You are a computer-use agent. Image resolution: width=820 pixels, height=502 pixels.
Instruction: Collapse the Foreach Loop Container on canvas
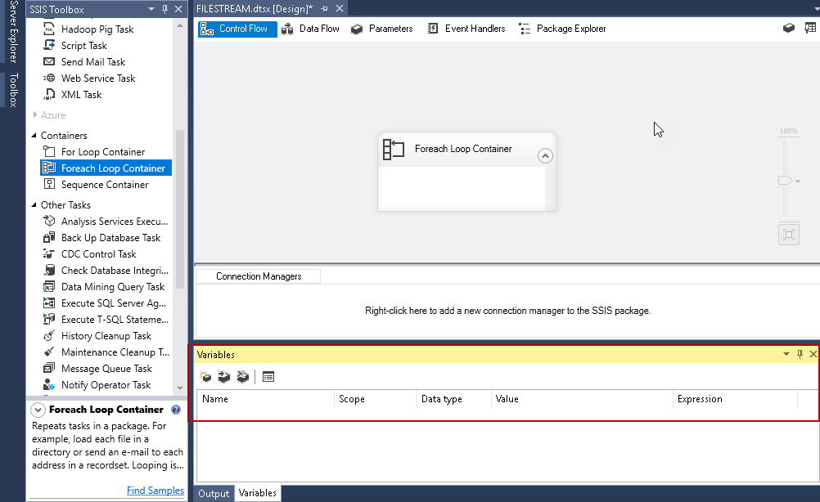click(x=545, y=156)
